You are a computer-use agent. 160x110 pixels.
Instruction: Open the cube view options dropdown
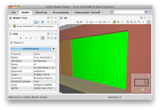click(122, 22)
